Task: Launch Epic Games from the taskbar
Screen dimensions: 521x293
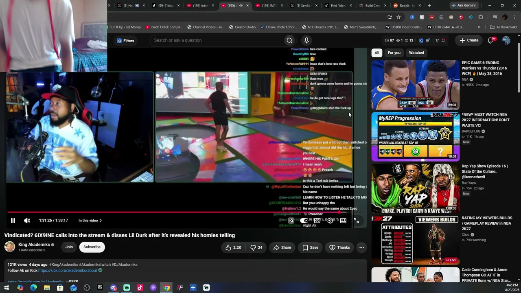Action: tap(100, 288)
